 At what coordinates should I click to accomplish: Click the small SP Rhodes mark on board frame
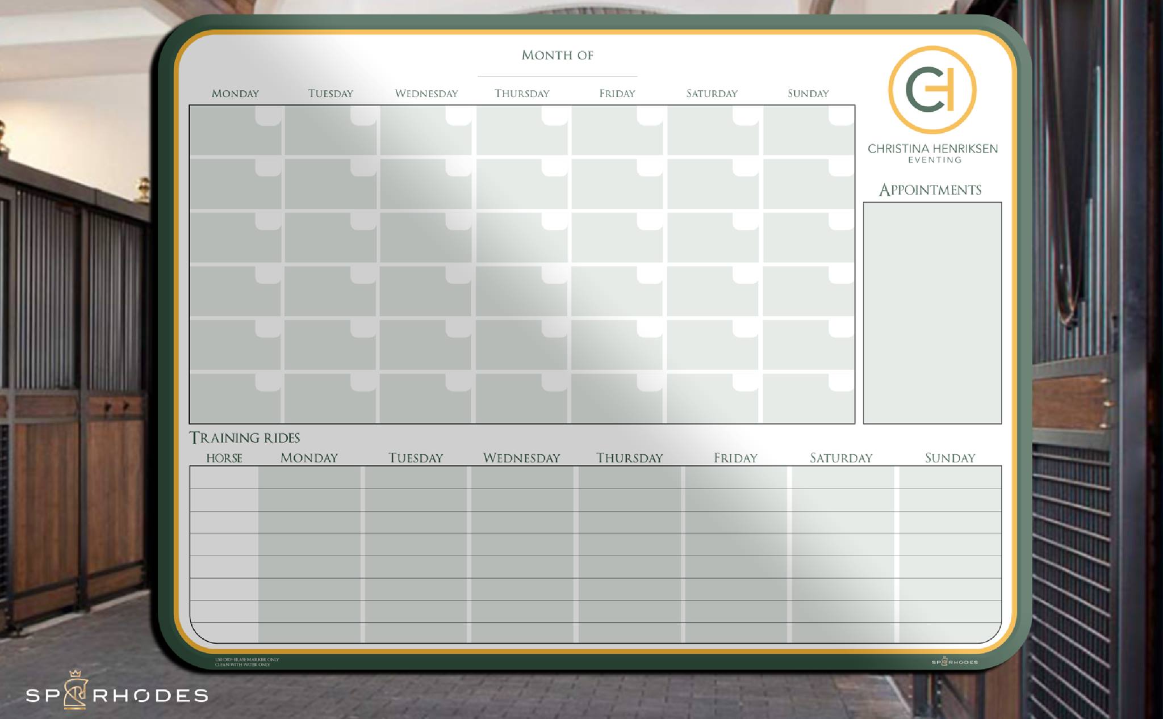tap(955, 662)
